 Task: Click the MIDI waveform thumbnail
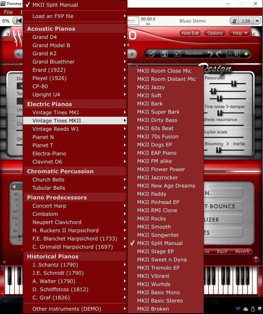click(x=133, y=21)
